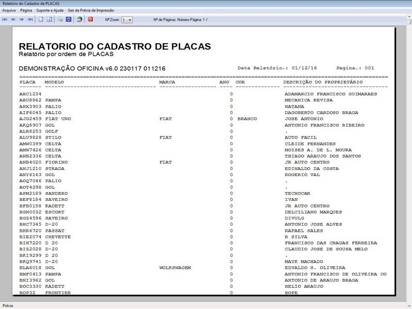
Task: Export report using the Word icon
Action: point(68,20)
